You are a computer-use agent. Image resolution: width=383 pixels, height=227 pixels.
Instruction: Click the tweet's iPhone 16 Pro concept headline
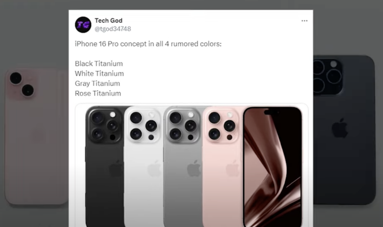tap(148, 44)
